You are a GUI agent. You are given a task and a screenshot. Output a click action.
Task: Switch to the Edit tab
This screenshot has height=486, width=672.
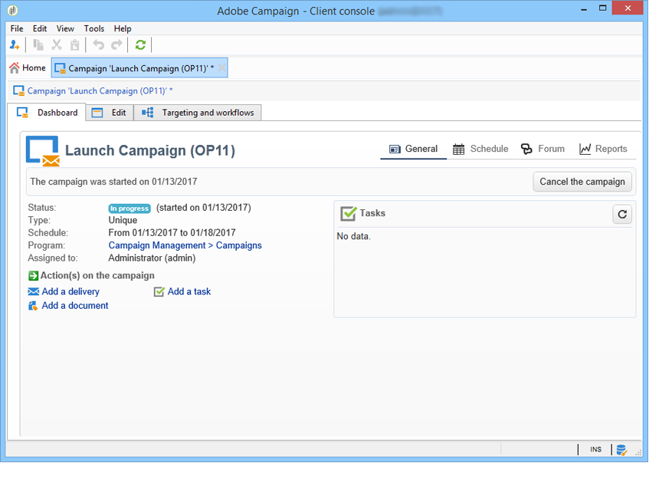click(110, 113)
